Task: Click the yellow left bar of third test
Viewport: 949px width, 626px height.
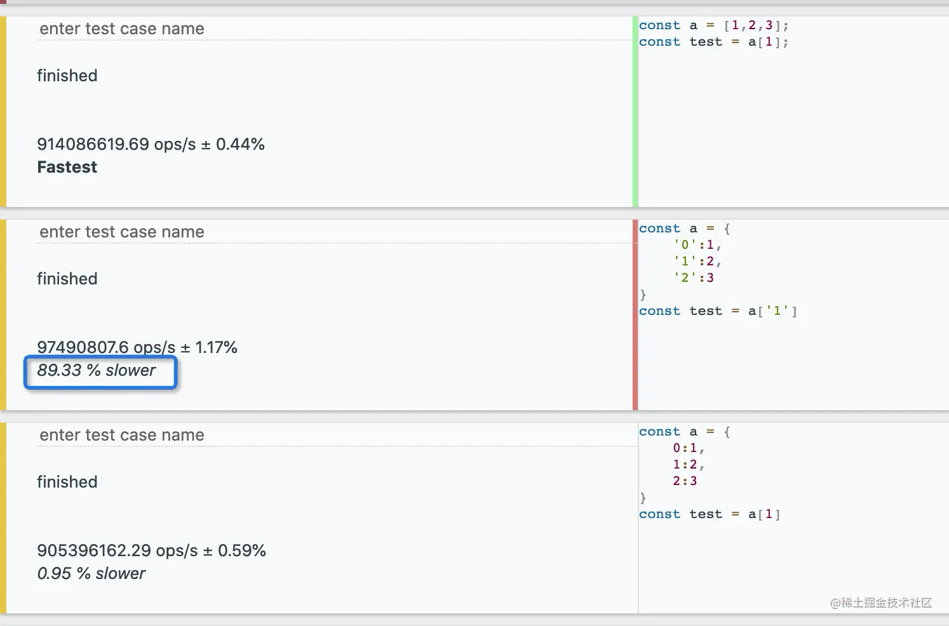Action: 3,518
